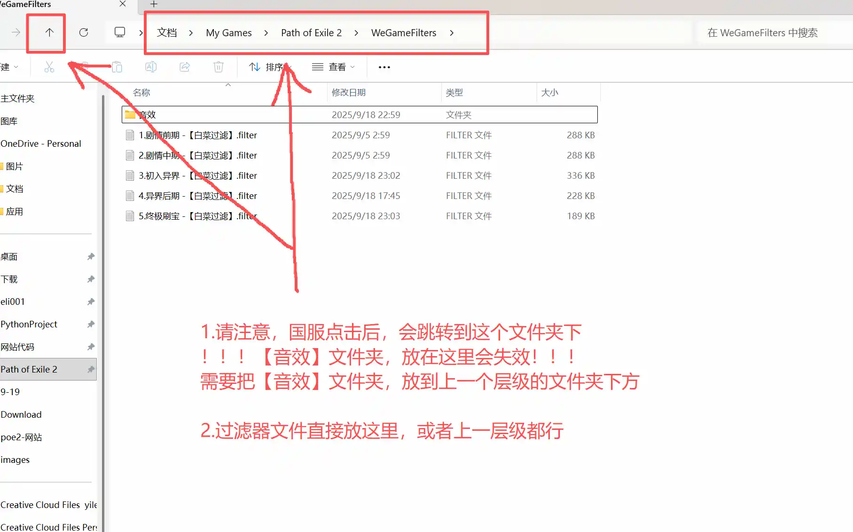Image resolution: width=853 pixels, height=532 pixels.
Task: Click My Games in the breadcrumb path
Action: click(228, 33)
